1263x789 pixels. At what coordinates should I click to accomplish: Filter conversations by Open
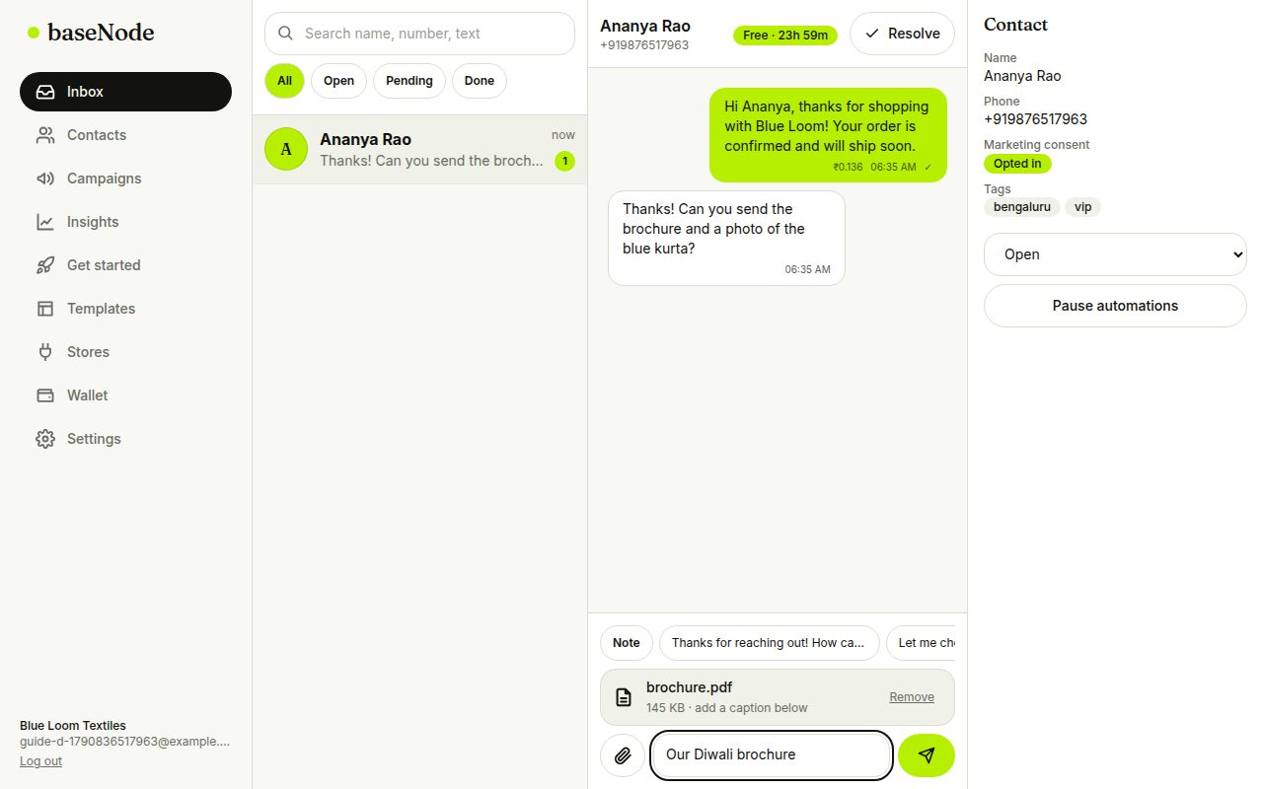tap(338, 81)
